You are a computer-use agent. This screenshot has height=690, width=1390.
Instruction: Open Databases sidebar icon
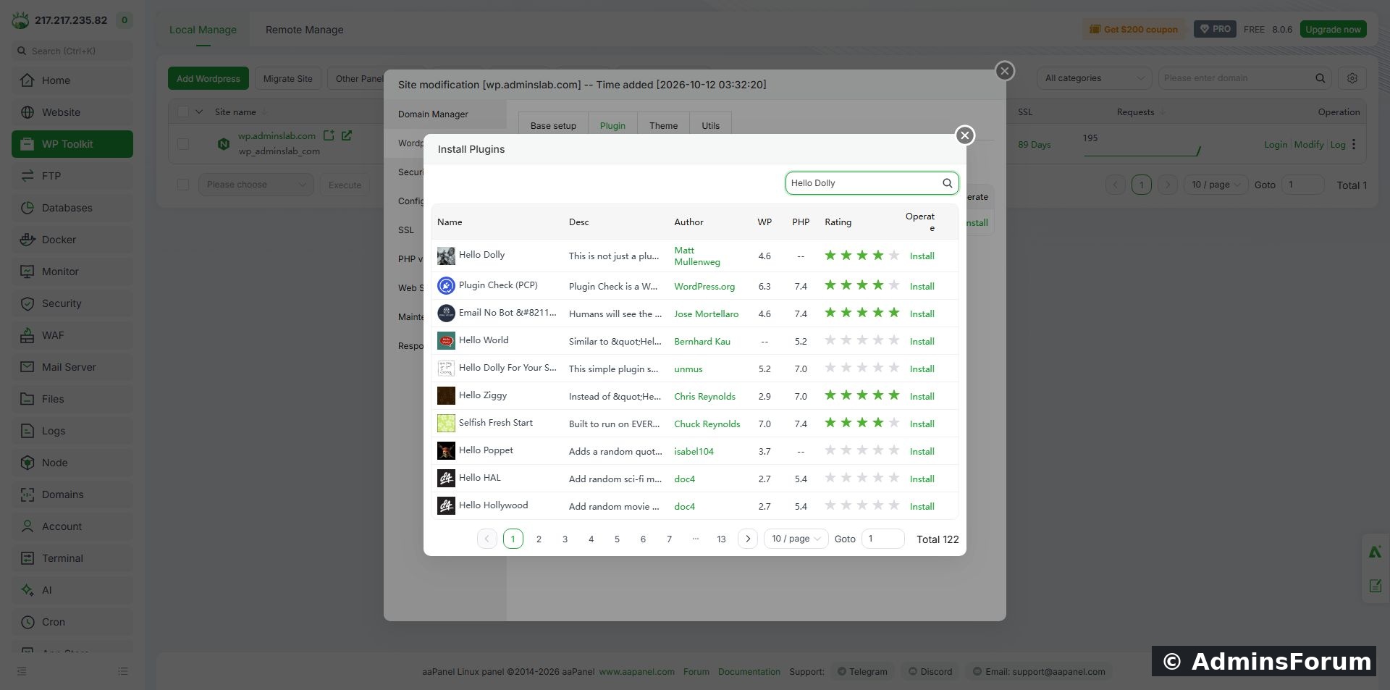(x=28, y=208)
